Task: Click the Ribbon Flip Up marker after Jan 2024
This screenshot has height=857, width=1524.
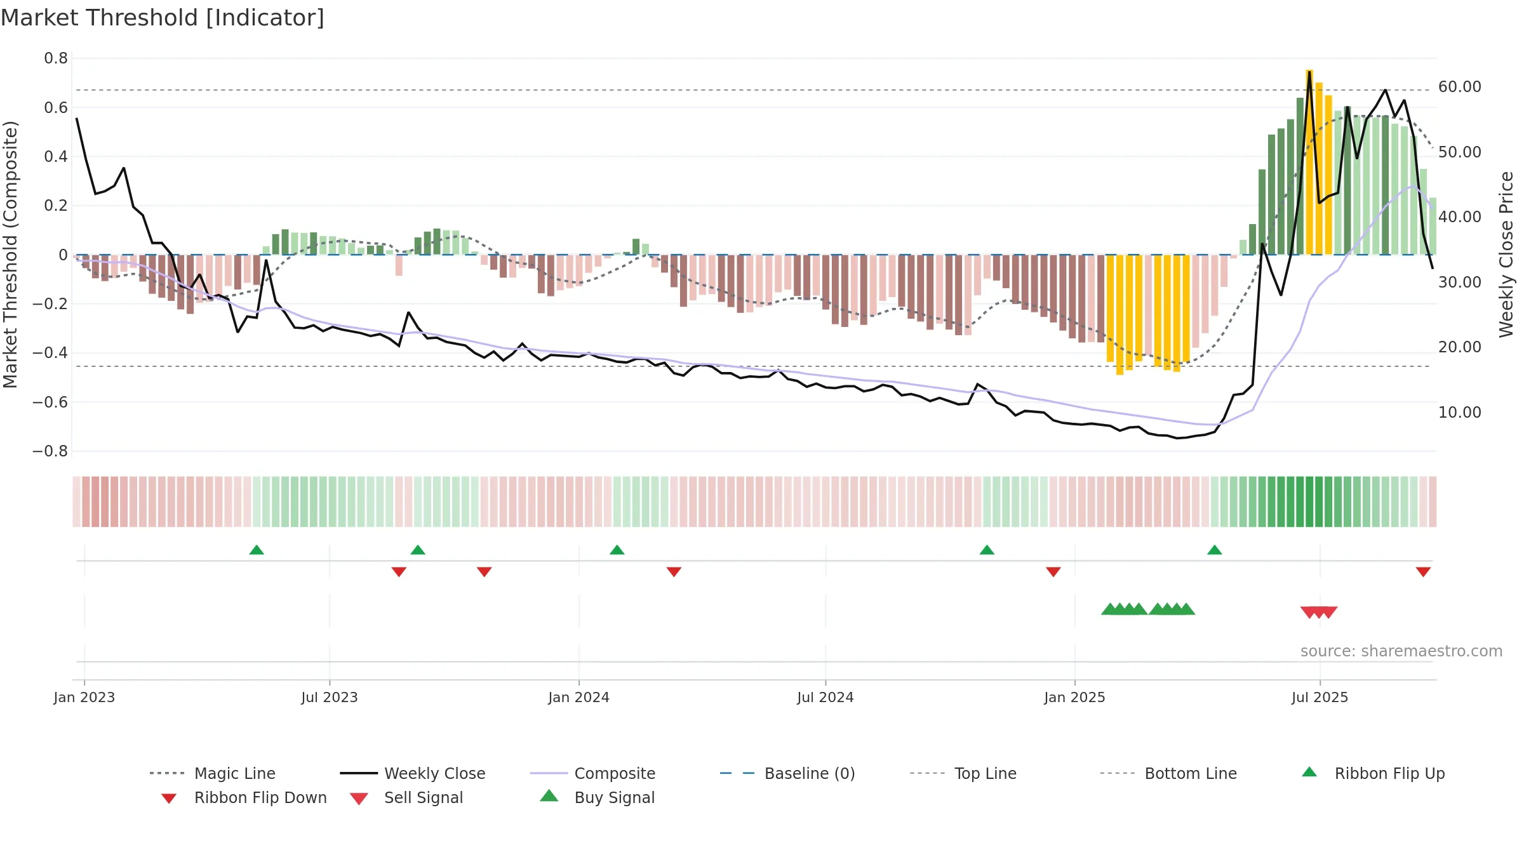Action: pyautogui.click(x=617, y=550)
